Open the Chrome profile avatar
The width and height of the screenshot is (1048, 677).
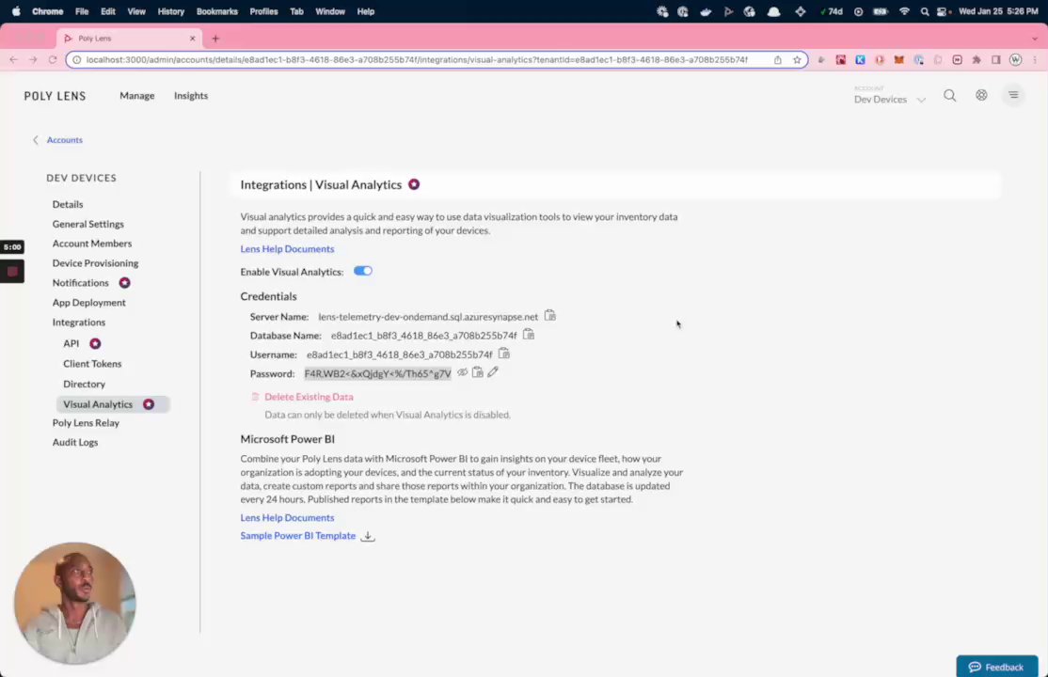click(1015, 59)
